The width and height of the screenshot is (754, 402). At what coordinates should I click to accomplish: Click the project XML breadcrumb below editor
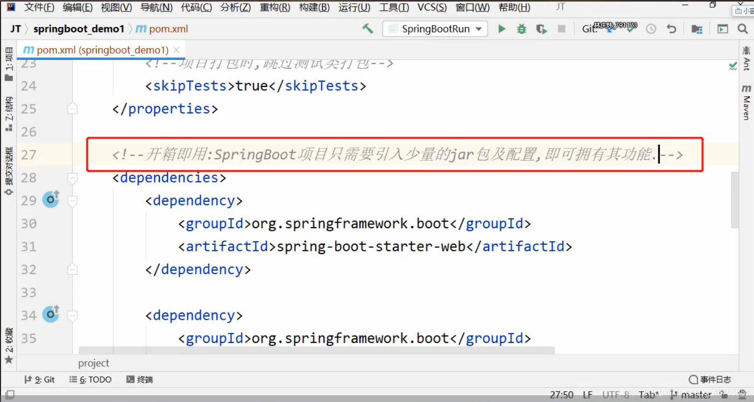(x=94, y=363)
